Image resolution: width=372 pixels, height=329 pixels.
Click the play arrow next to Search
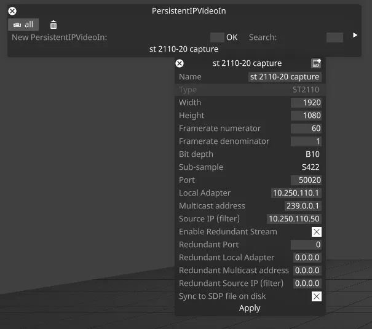tap(355, 35)
